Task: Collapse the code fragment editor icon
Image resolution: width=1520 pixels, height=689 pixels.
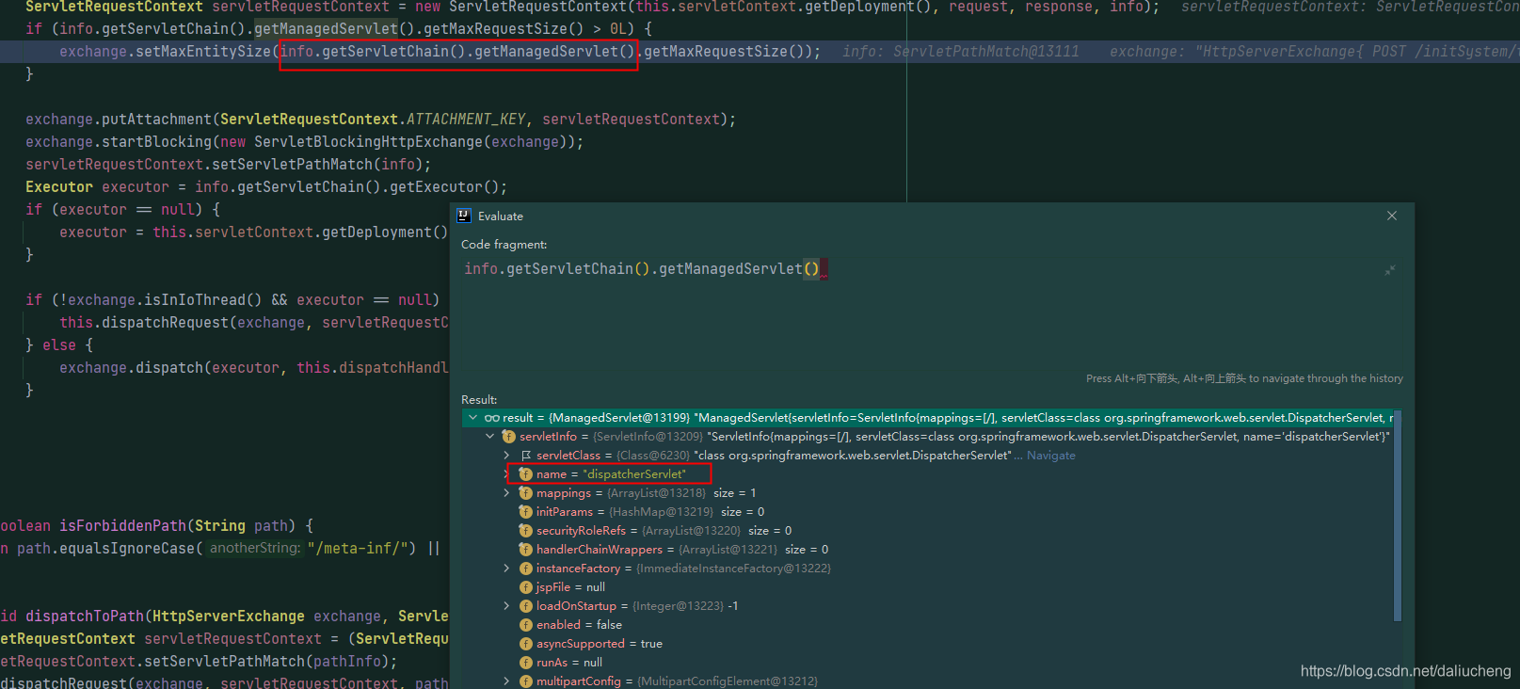Action: tap(1389, 270)
